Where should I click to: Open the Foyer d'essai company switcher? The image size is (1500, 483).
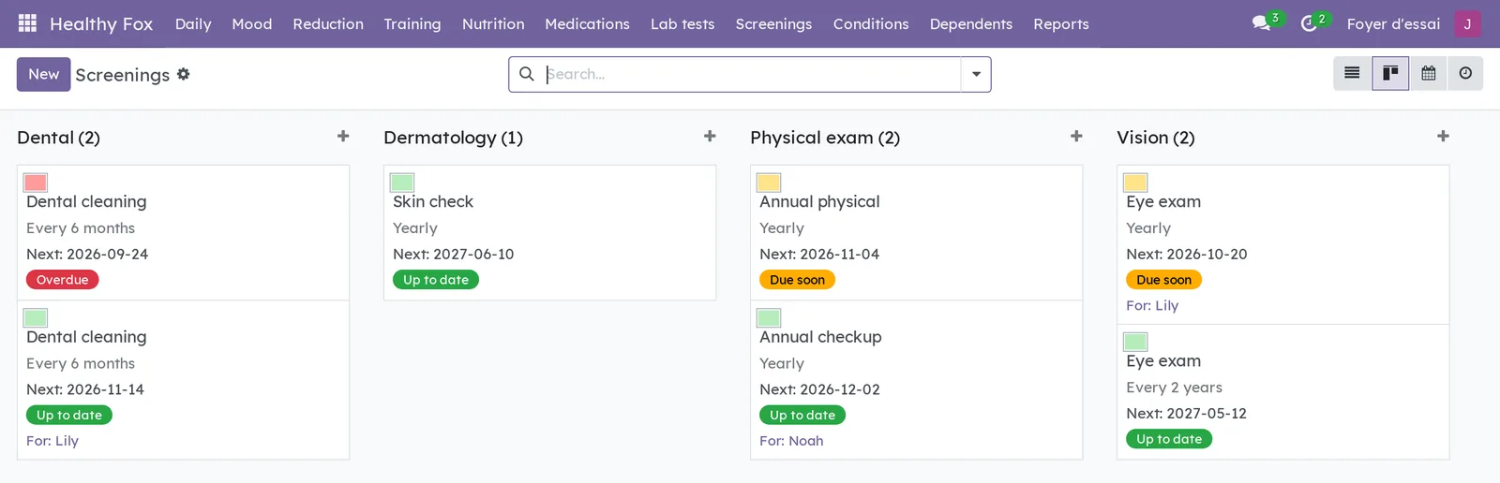(x=1393, y=24)
